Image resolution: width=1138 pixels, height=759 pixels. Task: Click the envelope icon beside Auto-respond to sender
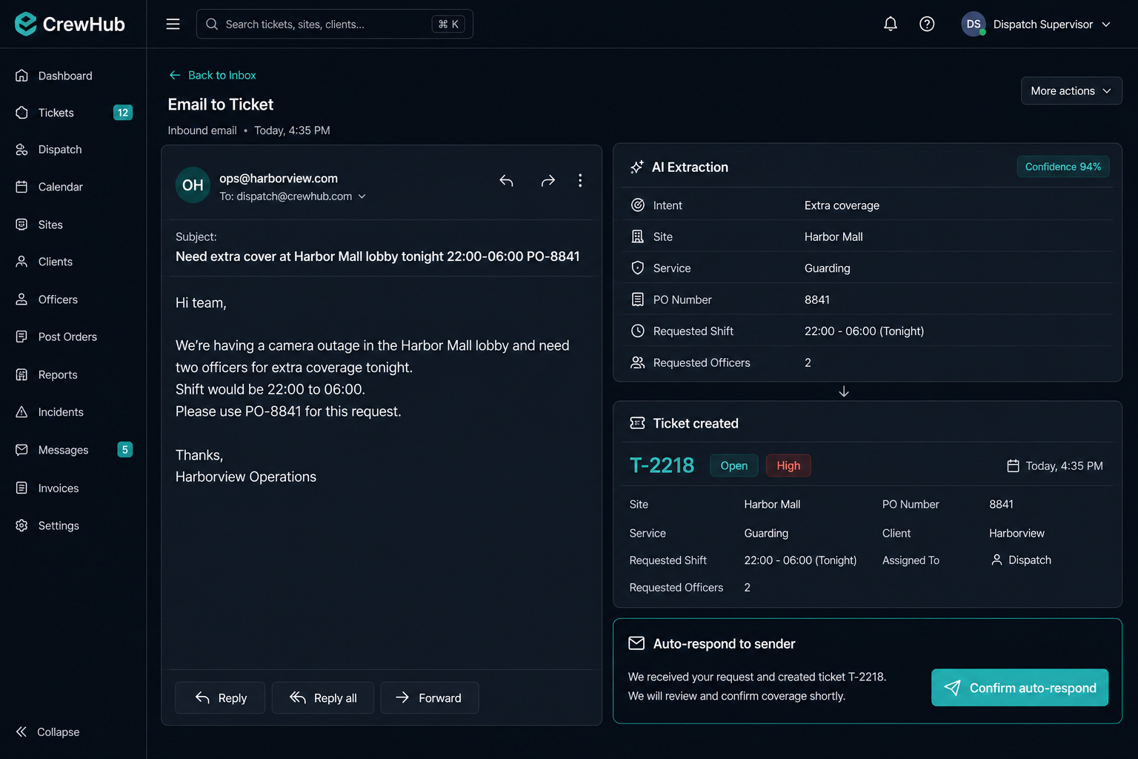click(x=636, y=643)
